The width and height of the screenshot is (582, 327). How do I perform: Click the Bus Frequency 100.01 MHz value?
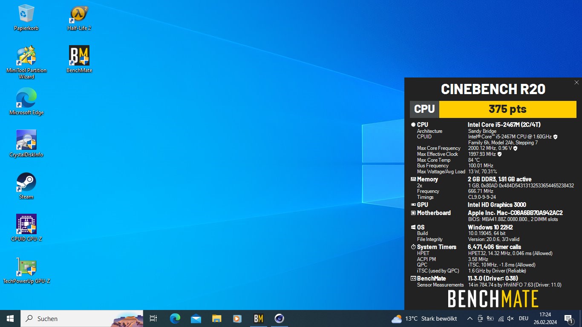[481, 166]
